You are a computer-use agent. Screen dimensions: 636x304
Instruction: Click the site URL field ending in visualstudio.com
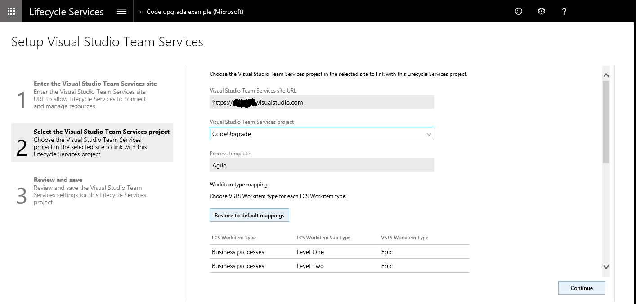(x=322, y=102)
